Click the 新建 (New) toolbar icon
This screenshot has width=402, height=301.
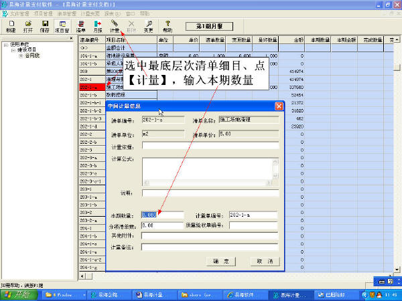click(x=11, y=26)
